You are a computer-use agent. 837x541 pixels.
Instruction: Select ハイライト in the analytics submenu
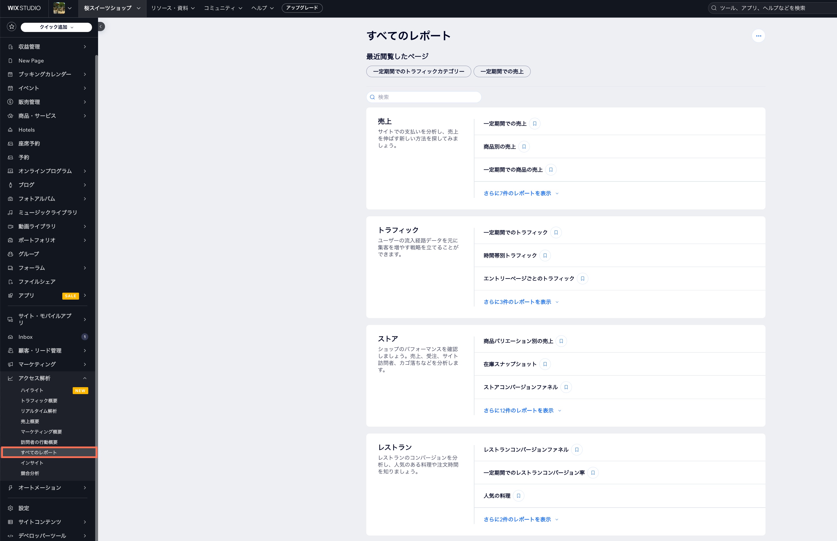(x=32, y=390)
